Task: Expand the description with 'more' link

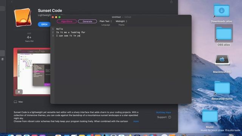Action: (136, 121)
